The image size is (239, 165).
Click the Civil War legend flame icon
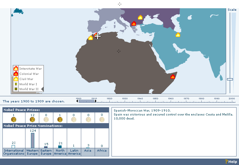pos(16,79)
